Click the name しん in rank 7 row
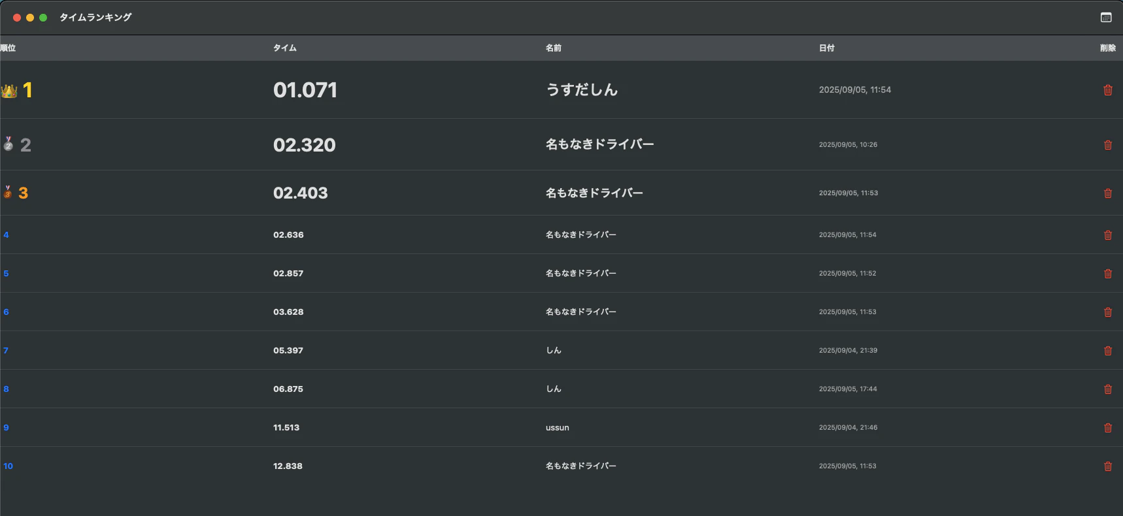 coord(554,350)
